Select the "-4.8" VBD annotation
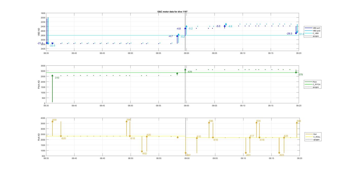Viewport: 355px width, 175px height. pyautogui.click(x=179, y=29)
